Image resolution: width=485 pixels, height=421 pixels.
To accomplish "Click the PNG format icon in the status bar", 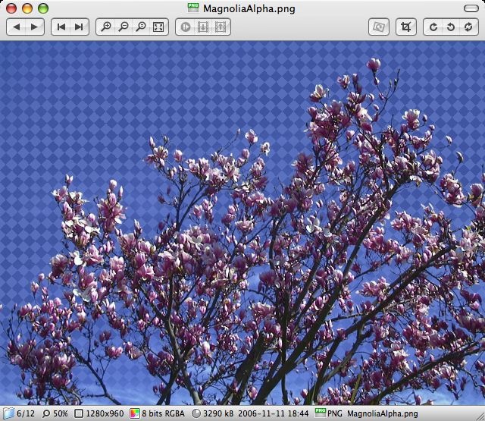I will pyautogui.click(x=321, y=413).
